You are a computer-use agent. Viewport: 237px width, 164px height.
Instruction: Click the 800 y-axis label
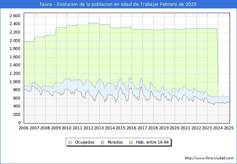(x=17, y=90)
